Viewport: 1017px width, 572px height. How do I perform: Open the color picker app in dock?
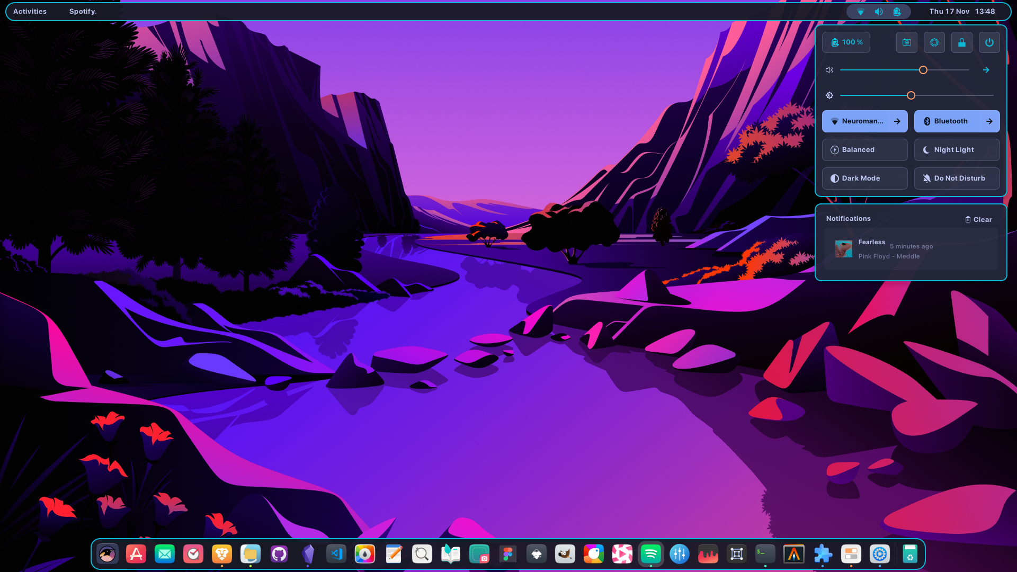coord(365,554)
